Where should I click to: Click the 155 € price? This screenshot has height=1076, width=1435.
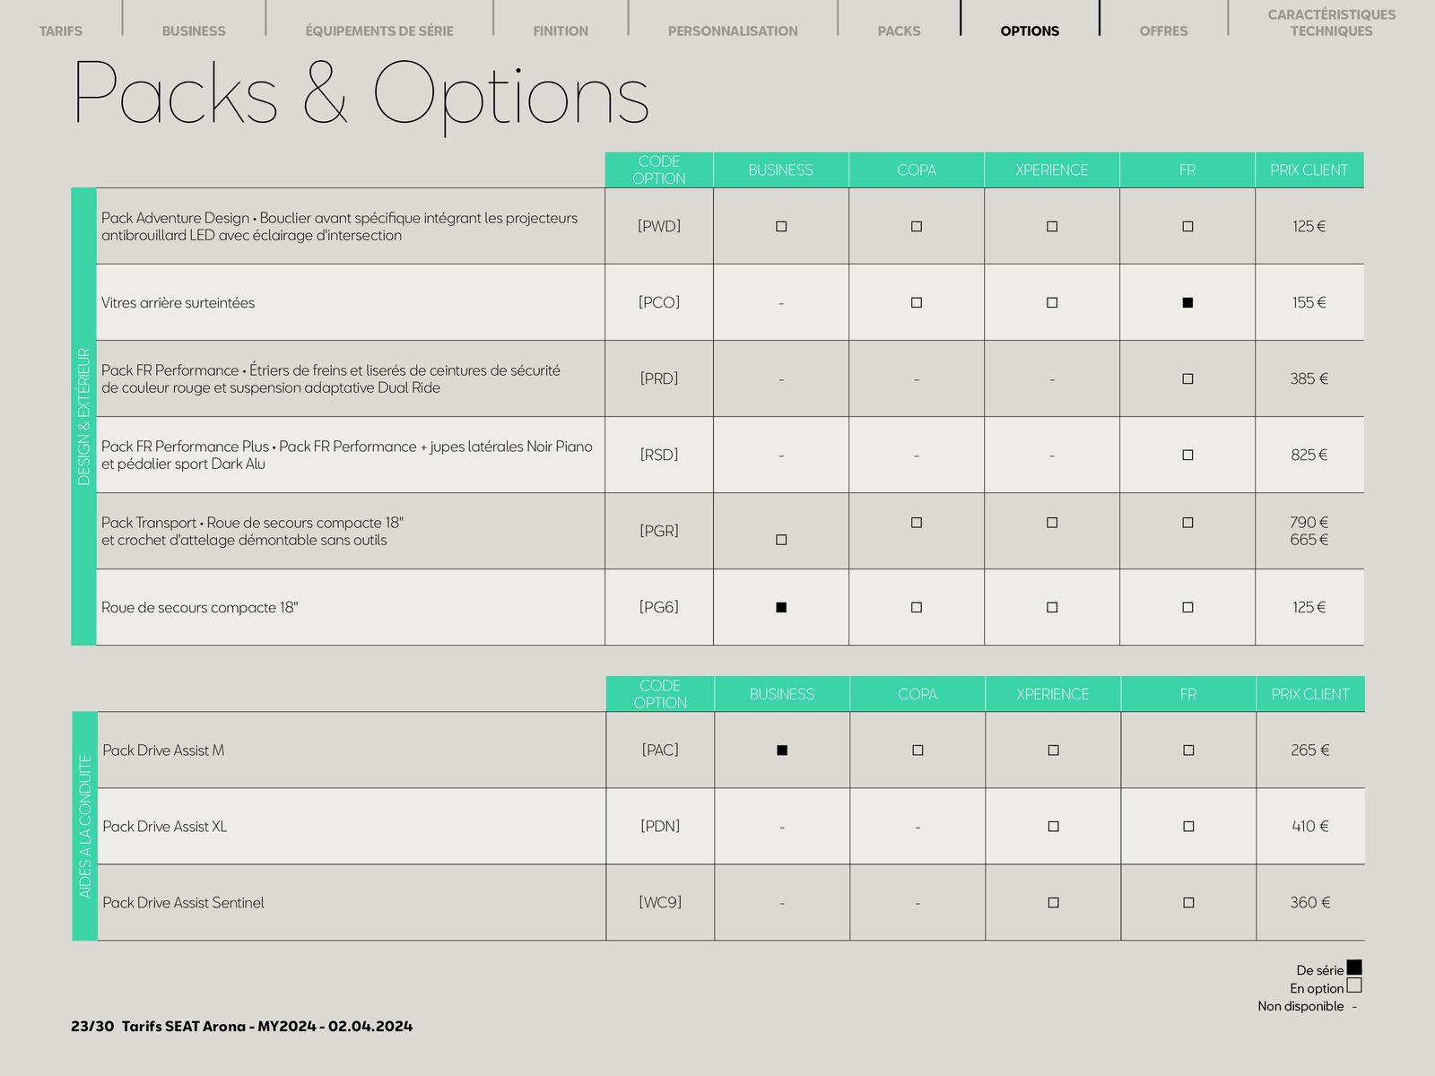(1309, 302)
